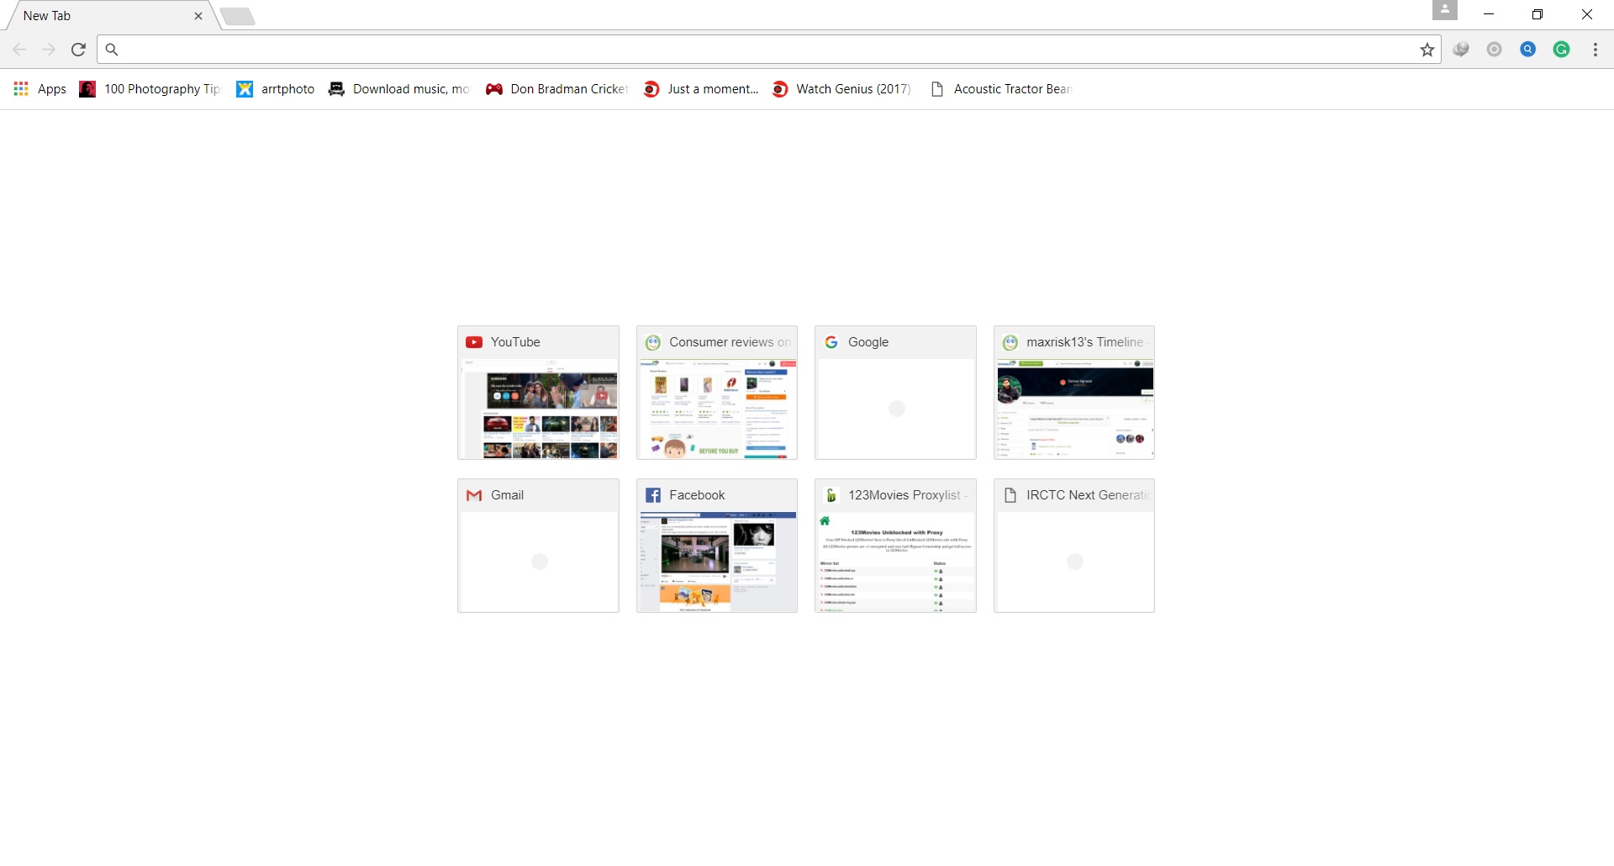The height and width of the screenshot is (866, 1614).
Task: Open the Acoustic Tractor Beam bookmark
Action: (1001, 89)
